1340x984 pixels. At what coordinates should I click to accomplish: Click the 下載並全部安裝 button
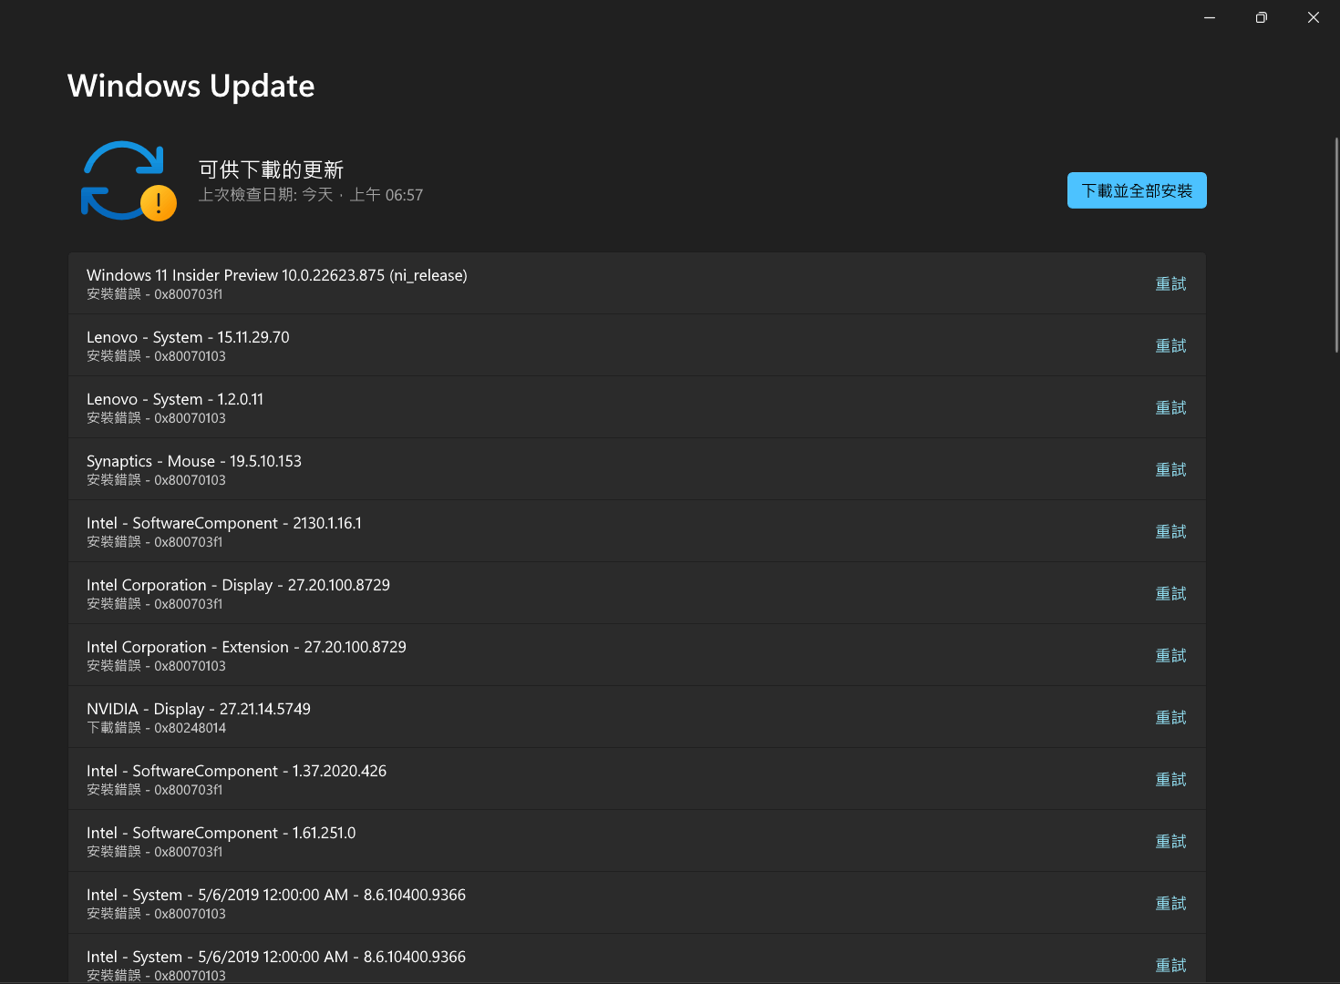[x=1137, y=190]
